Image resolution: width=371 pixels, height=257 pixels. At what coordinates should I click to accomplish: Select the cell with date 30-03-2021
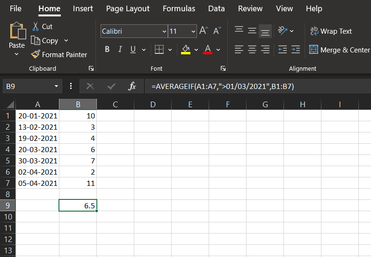click(x=37, y=161)
